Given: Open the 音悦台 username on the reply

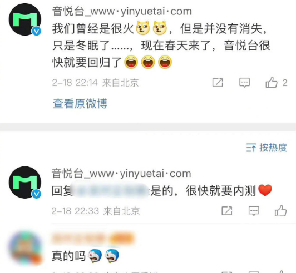Looking at the screenshot, I should [x=121, y=174].
